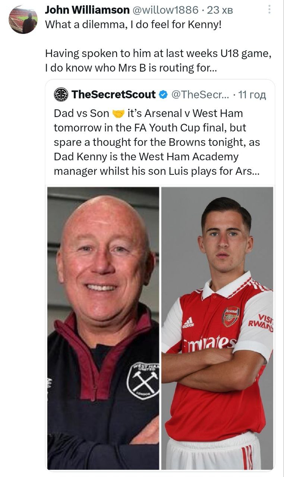This screenshot has height=477, width=284.
Task: Click the 23 хв tweet timestamp
Action: (220, 10)
